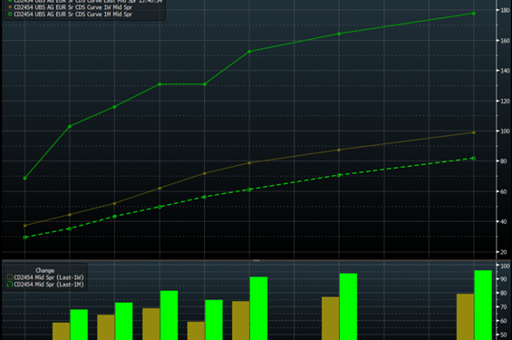The height and width of the screenshot is (340, 512).
Task: Select the final point on the yellow 1W curve
Action: [x=474, y=132]
